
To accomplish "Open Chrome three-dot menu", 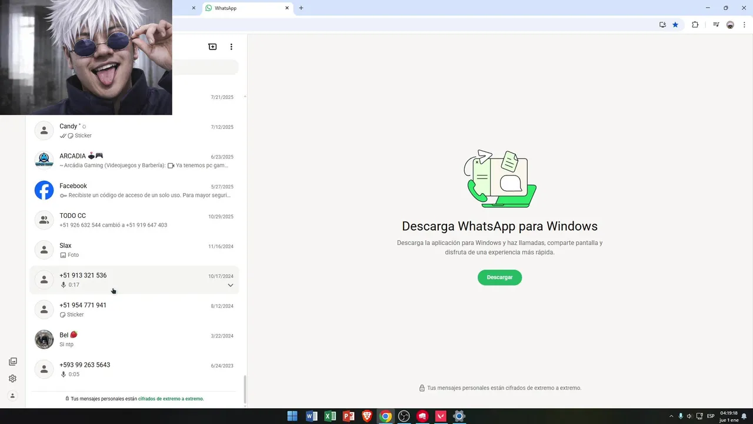I will pyautogui.click(x=744, y=25).
